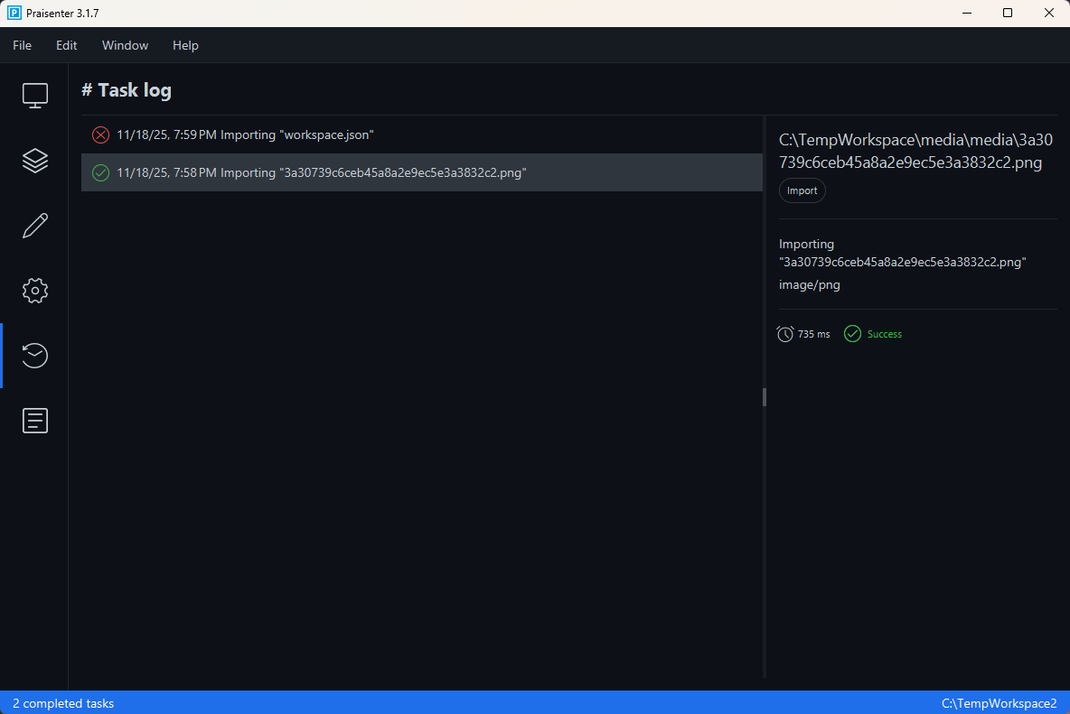This screenshot has height=714, width=1070.
Task: Click the green success icon beside the png task
Action: pyautogui.click(x=100, y=172)
